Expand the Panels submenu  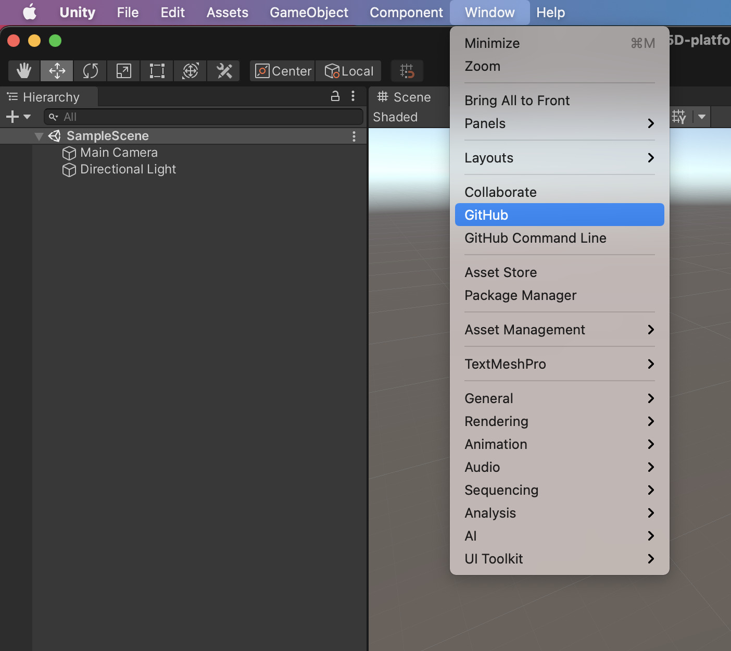[x=559, y=123]
